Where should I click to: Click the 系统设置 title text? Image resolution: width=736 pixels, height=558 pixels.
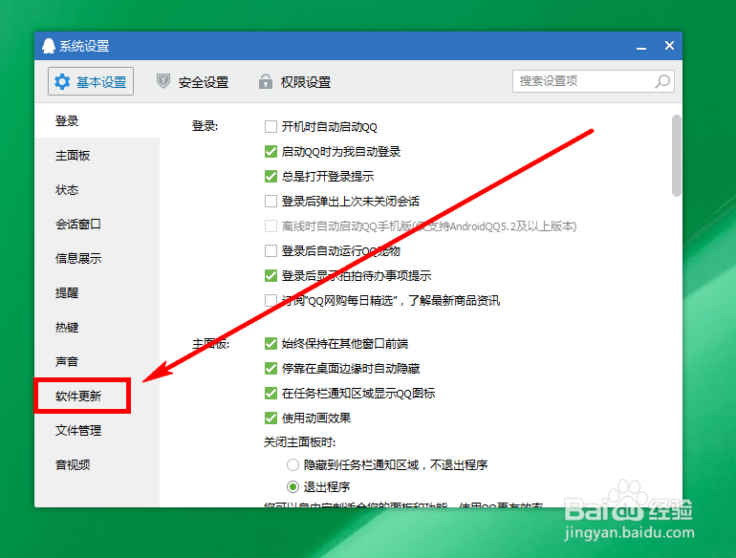(84, 46)
